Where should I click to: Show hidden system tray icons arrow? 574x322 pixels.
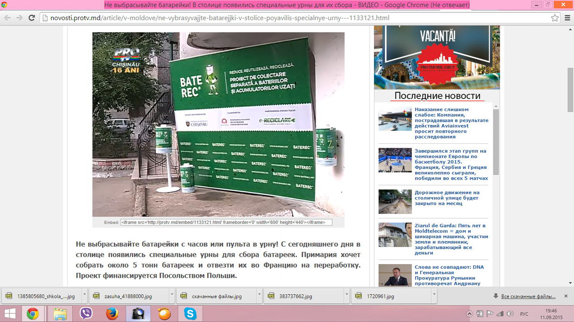[470, 313]
